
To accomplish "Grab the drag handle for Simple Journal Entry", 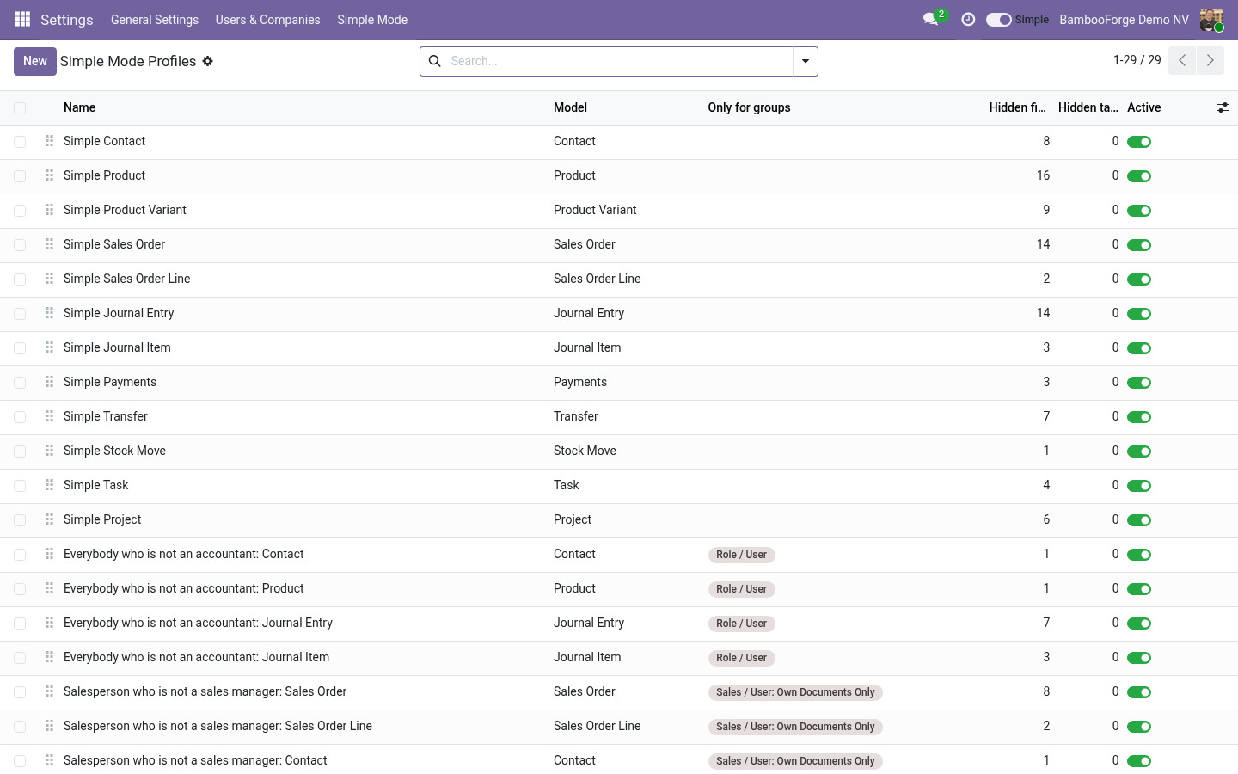I will 49,313.
